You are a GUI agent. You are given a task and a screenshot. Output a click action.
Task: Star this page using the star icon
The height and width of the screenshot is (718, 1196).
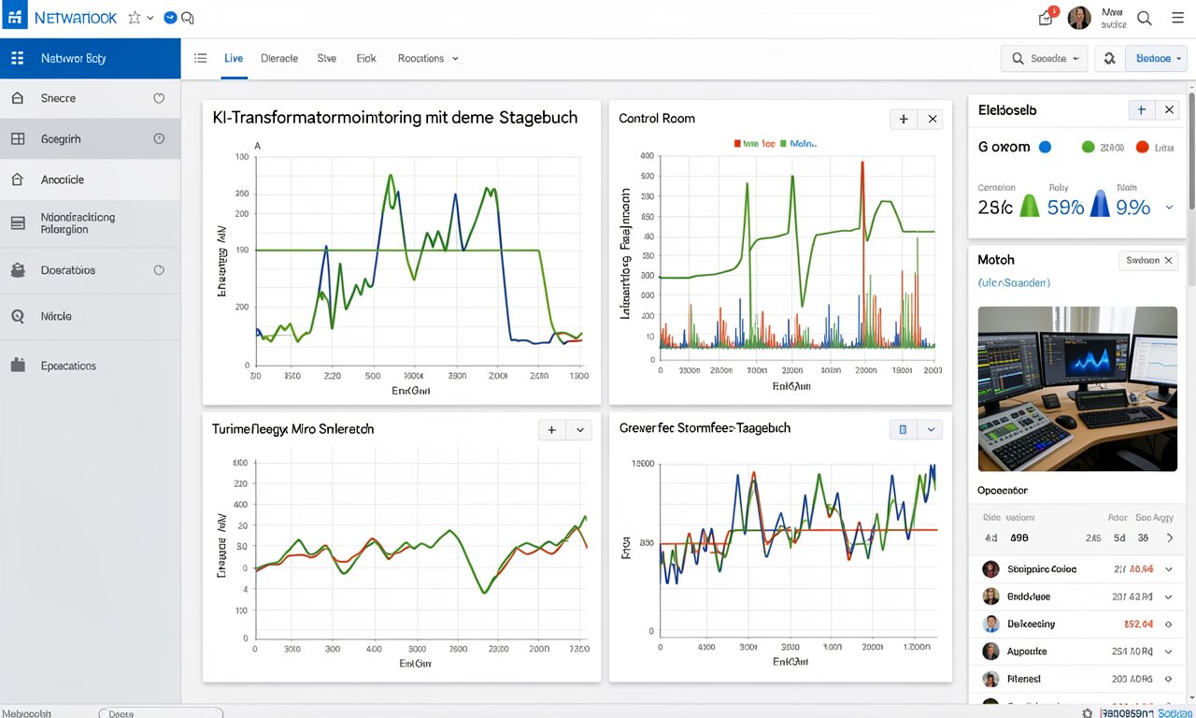click(x=134, y=18)
